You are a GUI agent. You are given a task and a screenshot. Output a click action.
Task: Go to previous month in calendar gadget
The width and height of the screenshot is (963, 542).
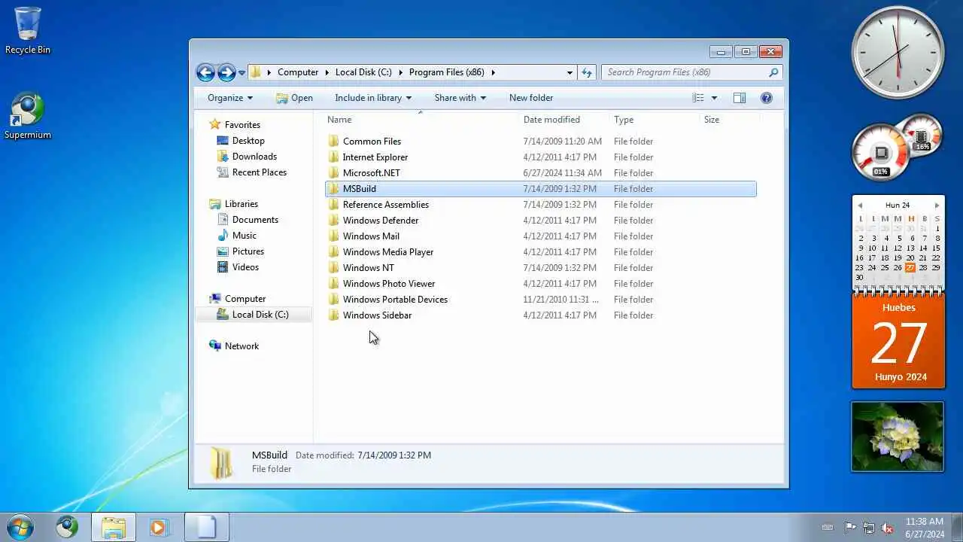coord(860,205)
